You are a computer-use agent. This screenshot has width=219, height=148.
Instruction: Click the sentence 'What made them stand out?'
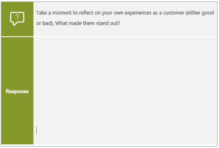click(x=87, y=23)
